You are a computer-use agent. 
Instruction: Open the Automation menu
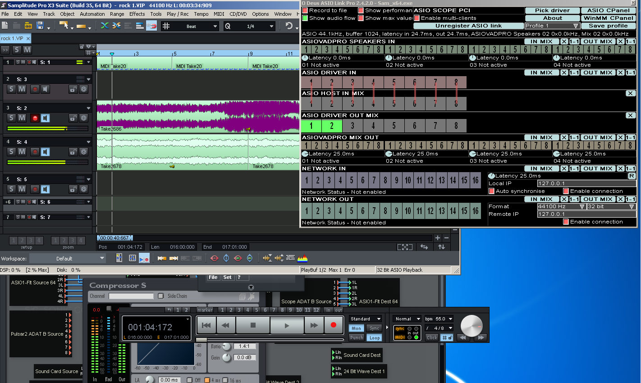point(92,14)
